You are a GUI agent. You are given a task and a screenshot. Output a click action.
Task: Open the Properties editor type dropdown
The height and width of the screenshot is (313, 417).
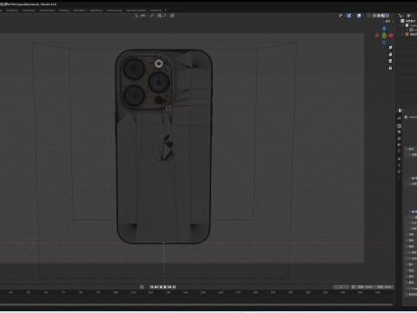coord(400,110)
